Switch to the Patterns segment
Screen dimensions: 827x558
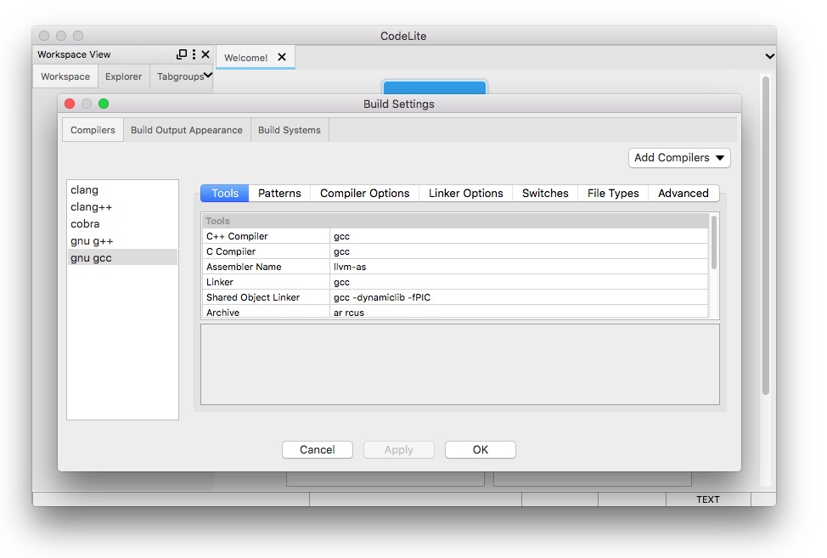coord(279,193)
